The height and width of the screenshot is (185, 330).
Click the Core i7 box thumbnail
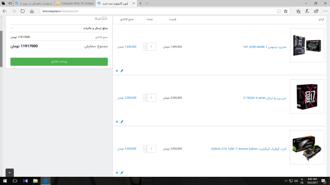click(307, 96)
